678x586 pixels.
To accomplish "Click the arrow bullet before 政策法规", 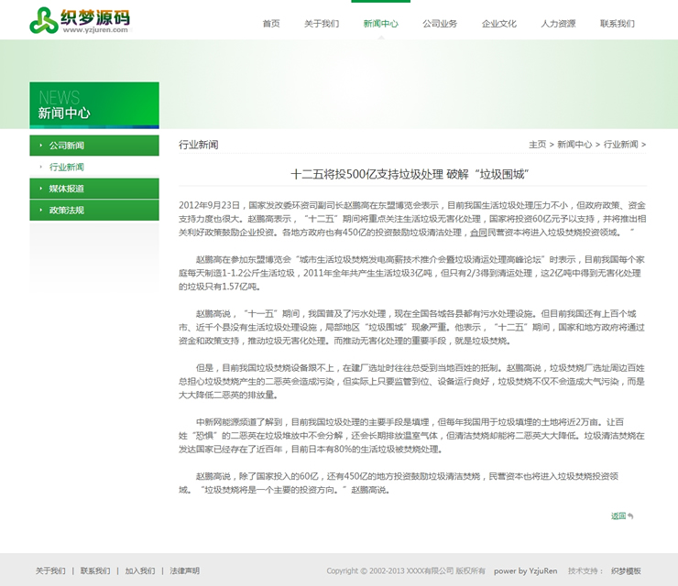I will 39,211.
